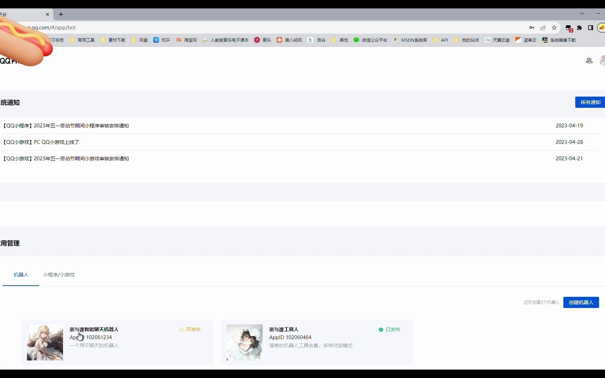This screenshot has height=378, width=605.
Task: Click the date 2023-04-19
Action: (x=569, y=126)
